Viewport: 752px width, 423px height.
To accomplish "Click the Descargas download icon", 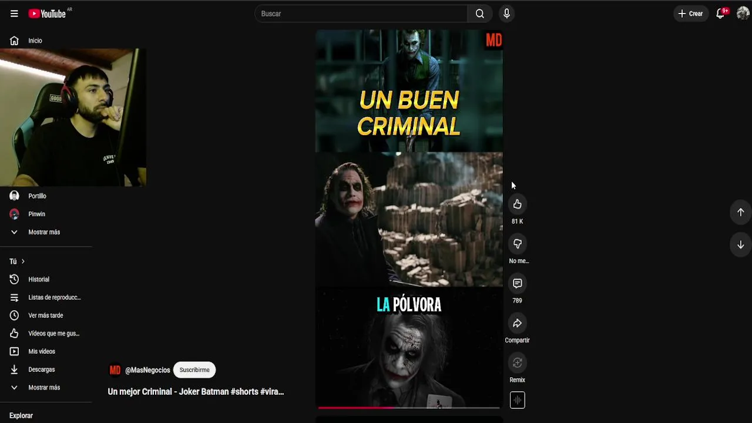I will click(14, 370).
